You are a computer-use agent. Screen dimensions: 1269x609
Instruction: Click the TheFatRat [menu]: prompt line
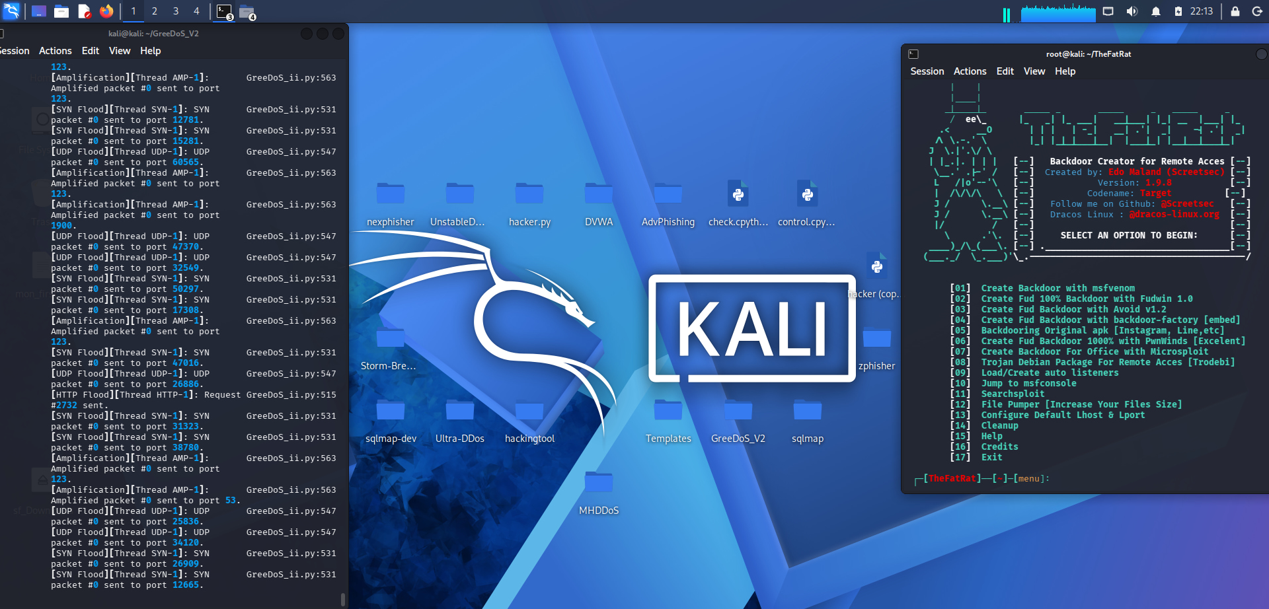point(982,478)
